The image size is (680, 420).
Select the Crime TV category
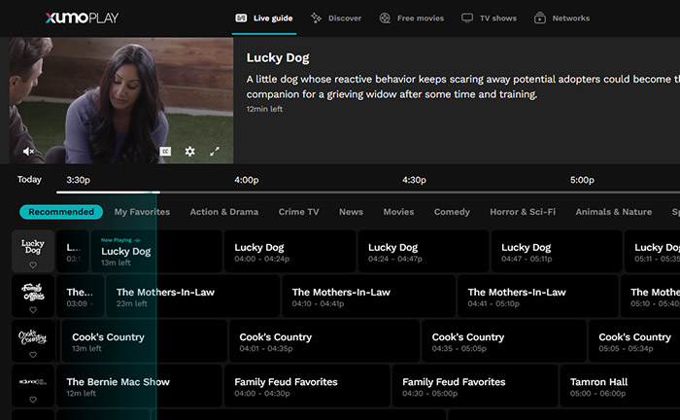pos(298,212)
